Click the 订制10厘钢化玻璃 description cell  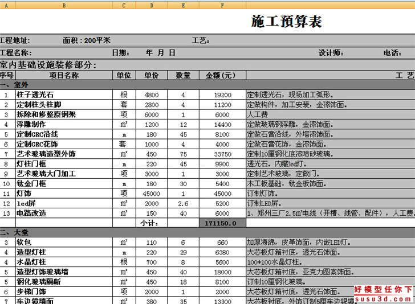pyautogui.click(x=331, y=282)
